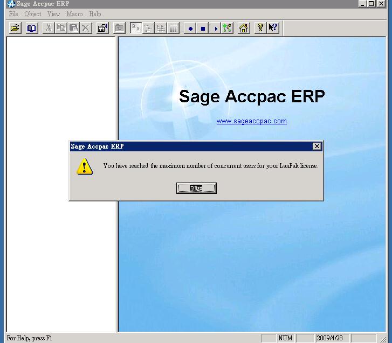392x343 pixels.
Task: Click the question mark Help icon
Action: coord(260,28)
